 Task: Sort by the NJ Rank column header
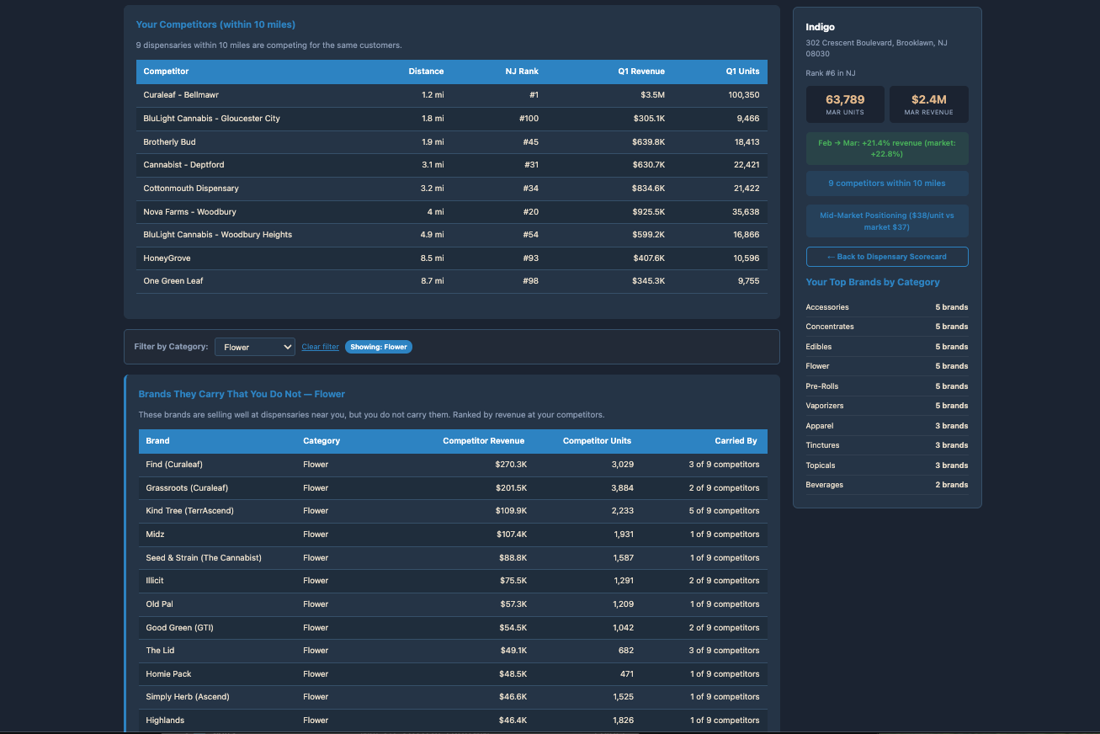pos(522,72)
